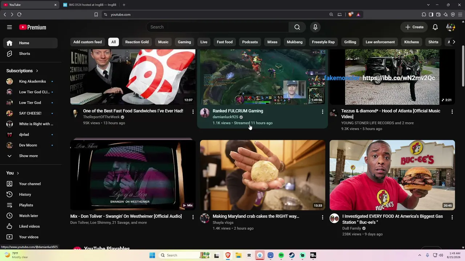Screen dimensions: 465x261
Task: Open Spotify from the taskbar
Action: pos(281,255)
